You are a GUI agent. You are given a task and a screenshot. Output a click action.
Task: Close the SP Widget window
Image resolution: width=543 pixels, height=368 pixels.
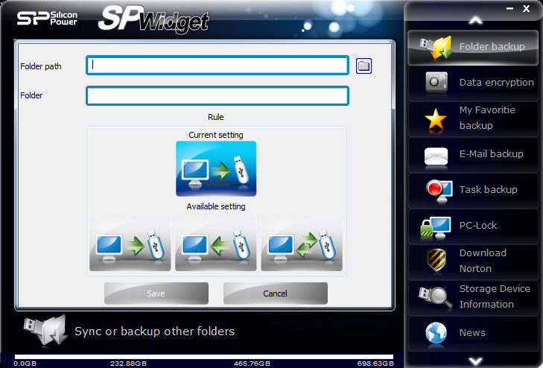(527, 9)
